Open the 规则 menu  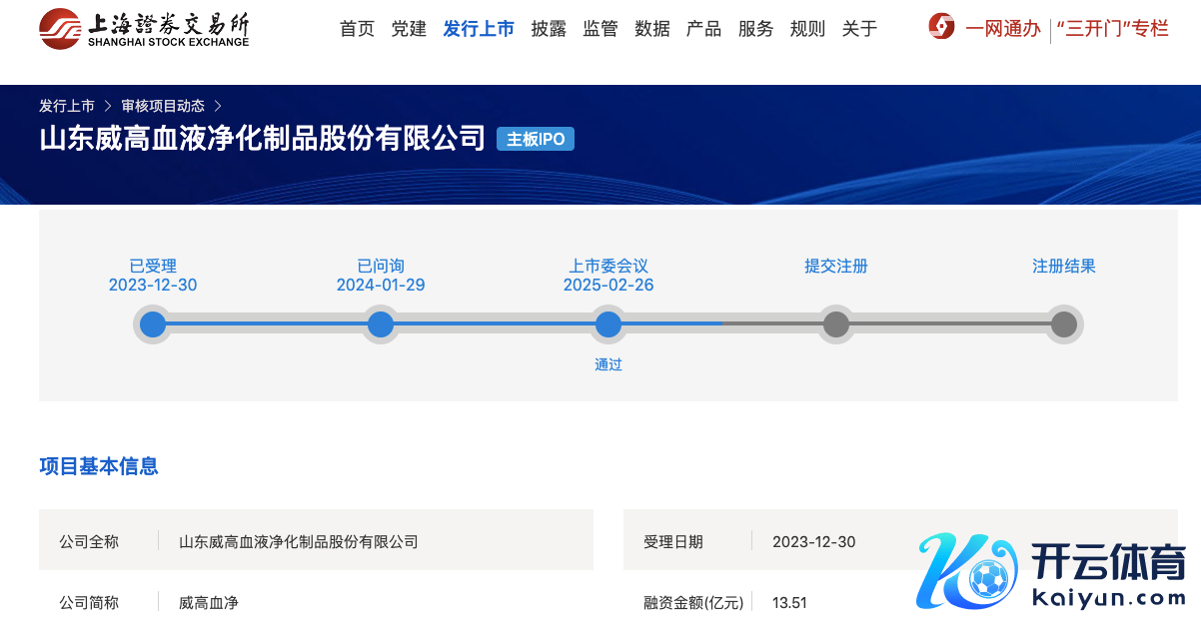pos(807,29)
